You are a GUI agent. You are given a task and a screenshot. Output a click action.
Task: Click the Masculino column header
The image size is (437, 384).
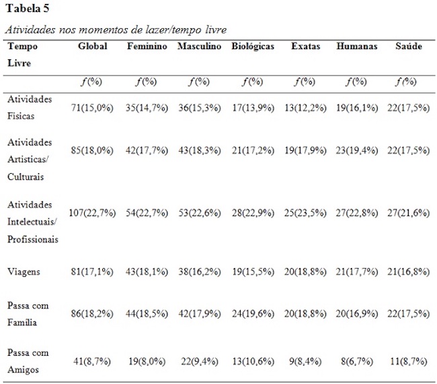point(200,46)
